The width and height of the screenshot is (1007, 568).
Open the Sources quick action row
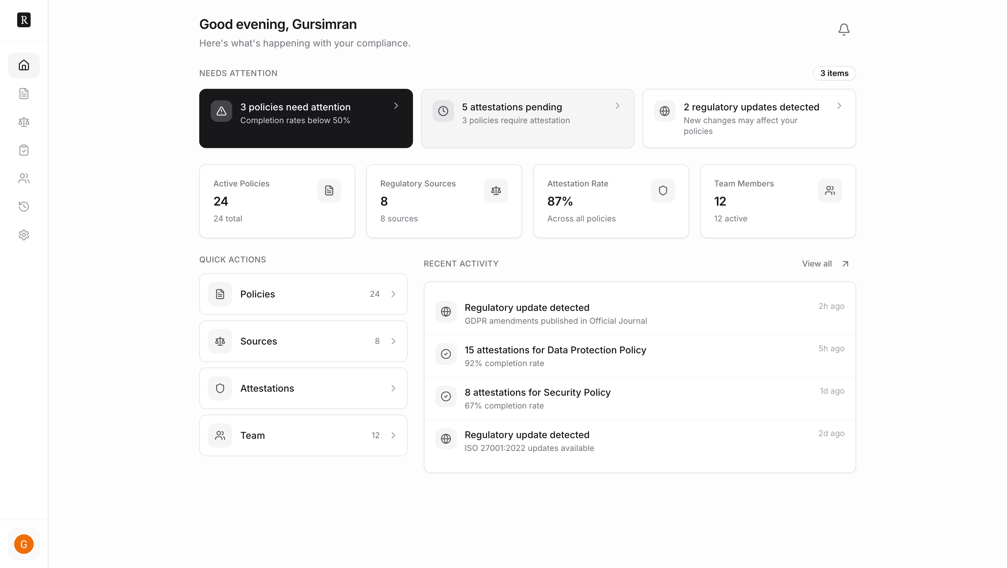pos(303,341)
